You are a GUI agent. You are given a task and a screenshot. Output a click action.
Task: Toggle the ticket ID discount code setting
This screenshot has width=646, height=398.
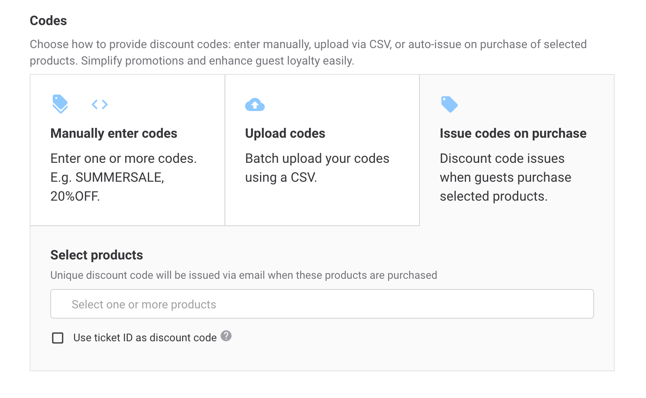click(58, 338)
